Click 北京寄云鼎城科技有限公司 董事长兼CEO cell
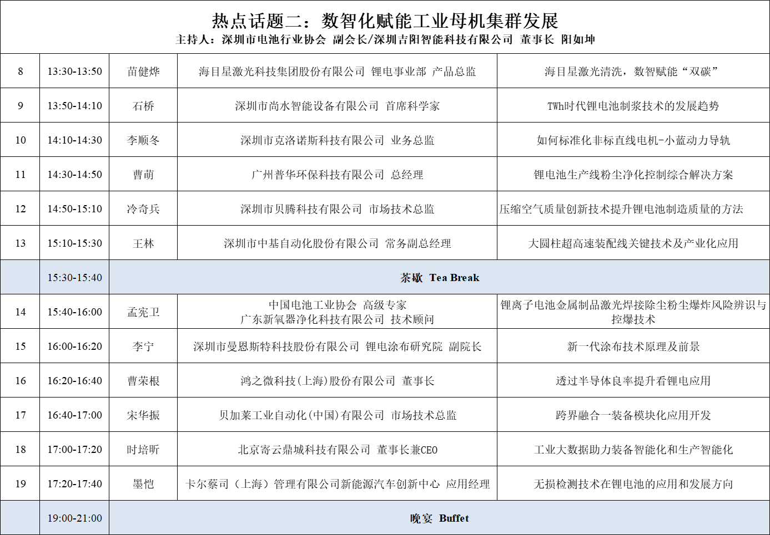Viewport: 770px width, 535px height. [x=337, y=449]
